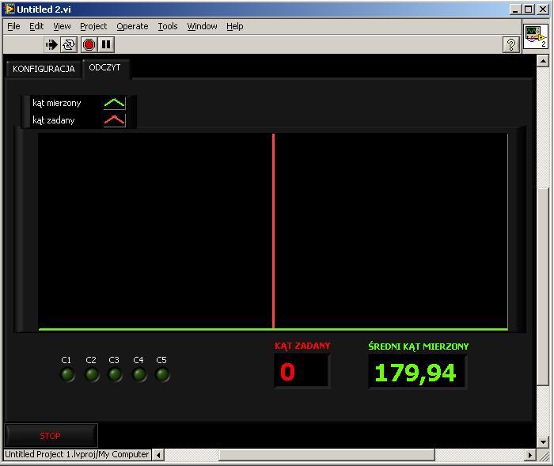The image size is (554, 466).
Task: Click the LabVIEW icon in title bar
Action: click(x=9, y=9)
